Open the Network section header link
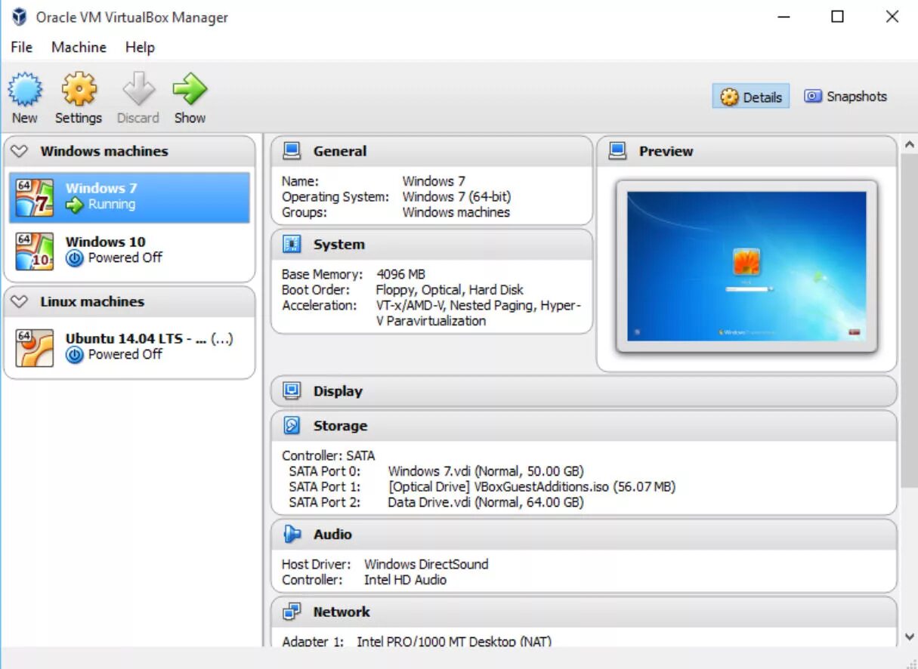The width and height of the screenshot is (918, 669). [x=342, y=612]
